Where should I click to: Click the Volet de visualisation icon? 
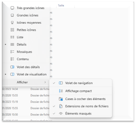pyautogui.click(x=12, y=74)
